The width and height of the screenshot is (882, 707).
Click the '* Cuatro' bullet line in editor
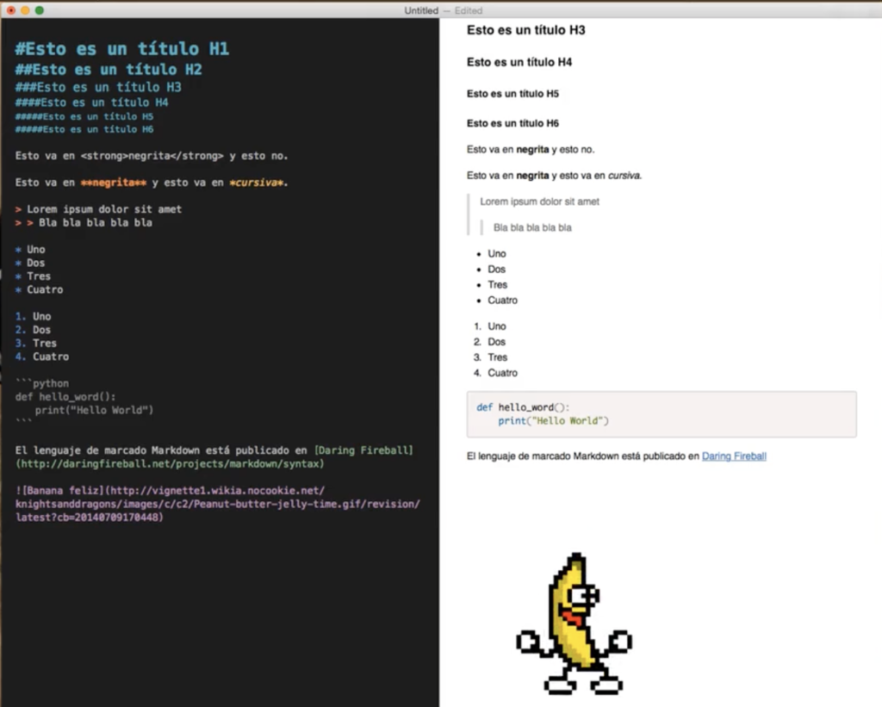tap(40, 289)
